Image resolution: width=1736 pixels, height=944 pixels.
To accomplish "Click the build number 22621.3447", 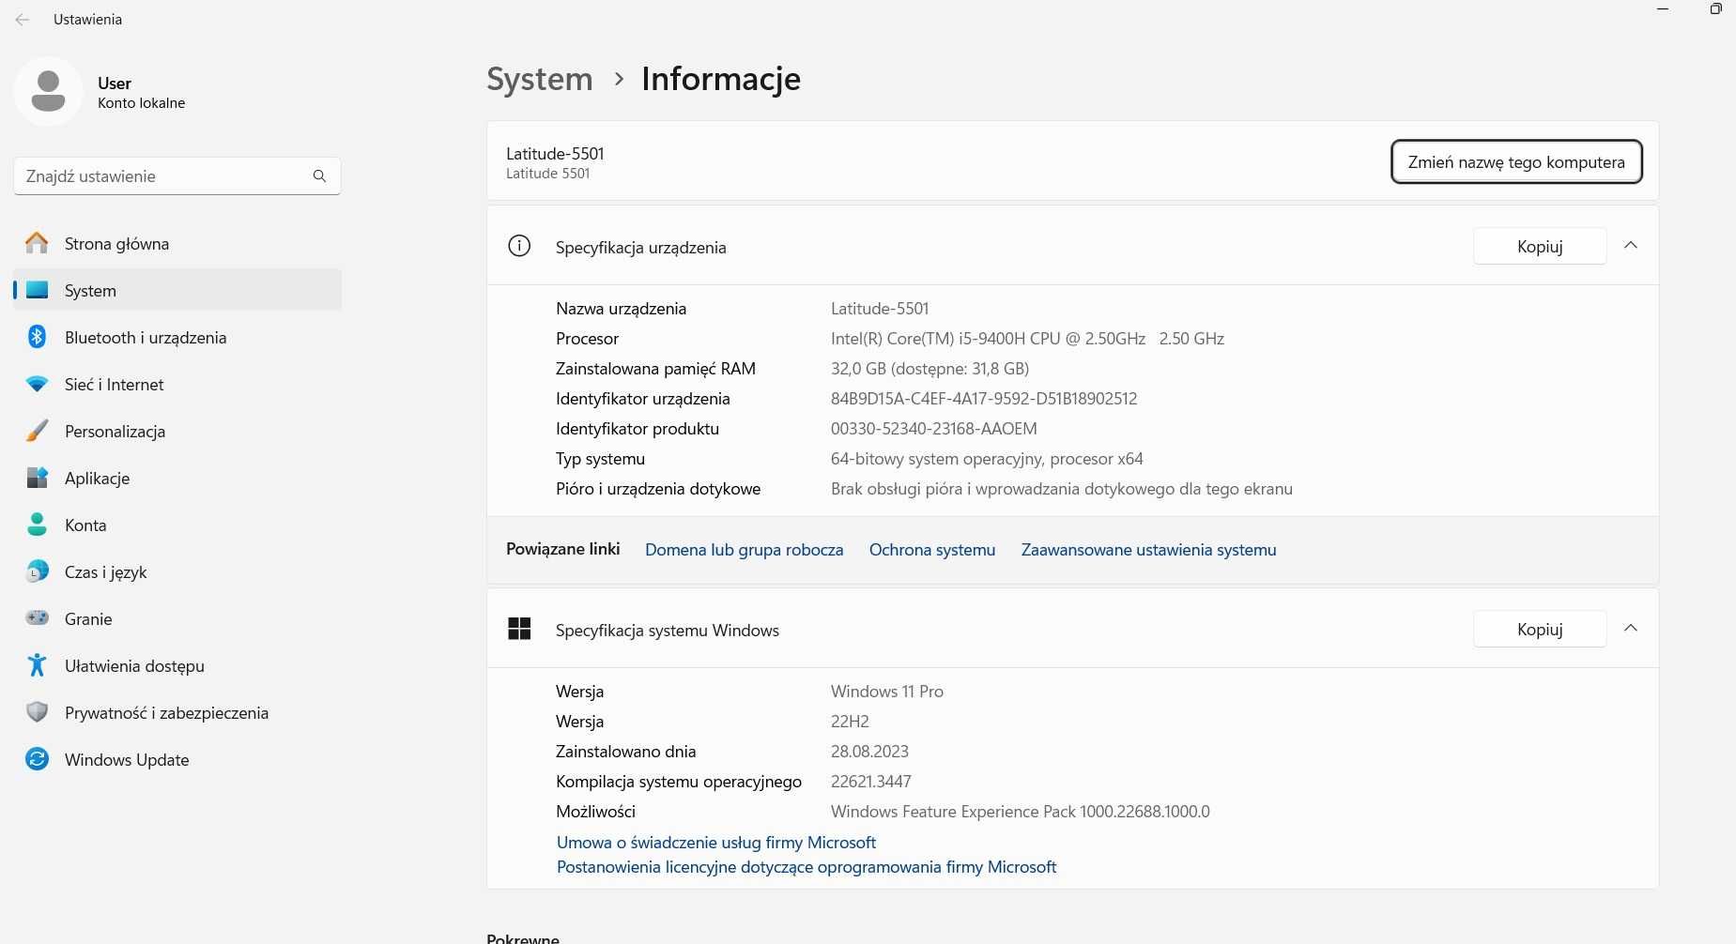I will click(x=871, y=781).
